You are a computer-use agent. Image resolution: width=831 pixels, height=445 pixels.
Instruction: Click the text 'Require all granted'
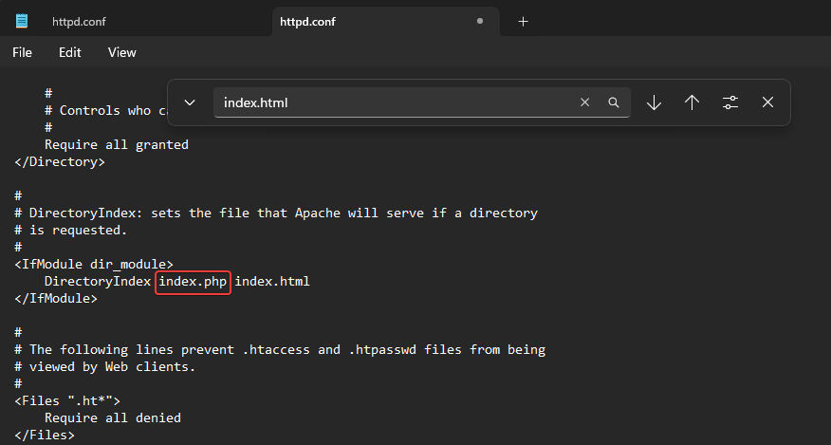[117, 145]
